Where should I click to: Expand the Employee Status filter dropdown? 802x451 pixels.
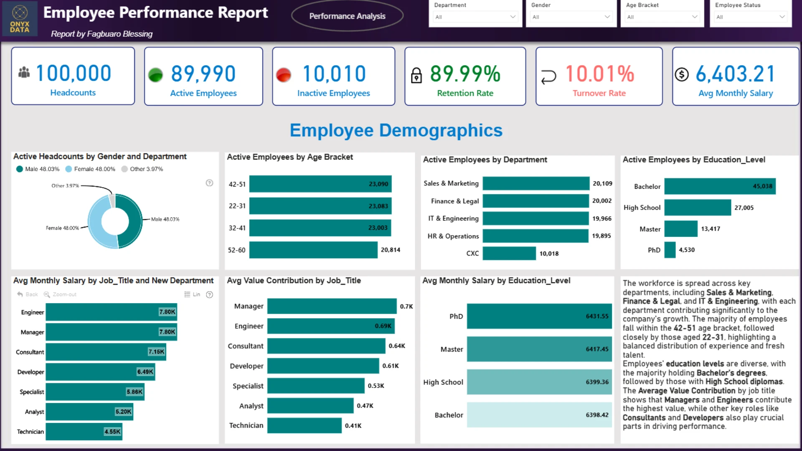pyautogui.click(x=751, y=17)
